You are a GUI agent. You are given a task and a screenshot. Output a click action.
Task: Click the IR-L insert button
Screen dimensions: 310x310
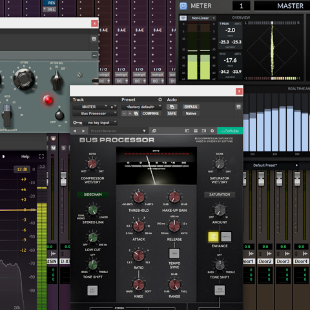50,10
